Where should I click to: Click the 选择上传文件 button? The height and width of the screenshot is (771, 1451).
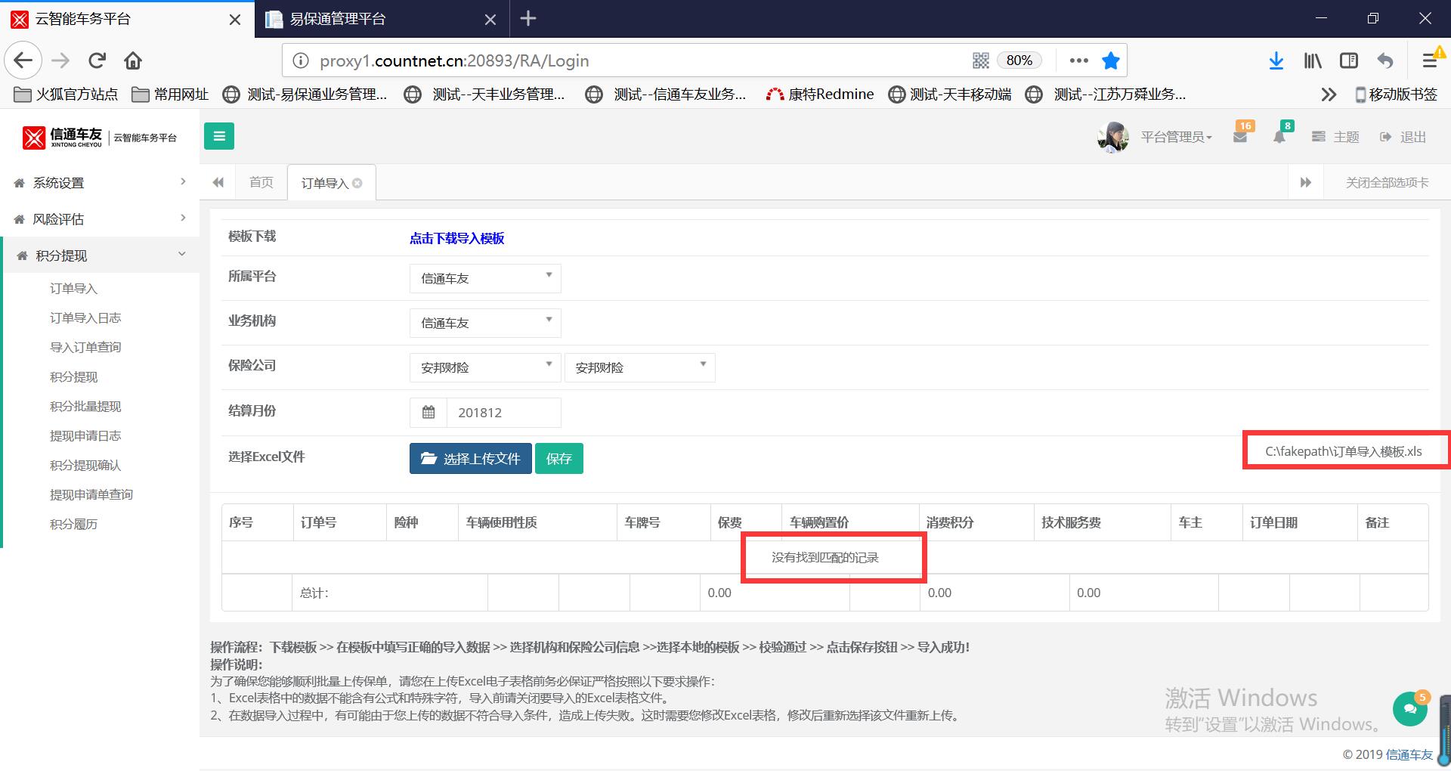(470, 459)
